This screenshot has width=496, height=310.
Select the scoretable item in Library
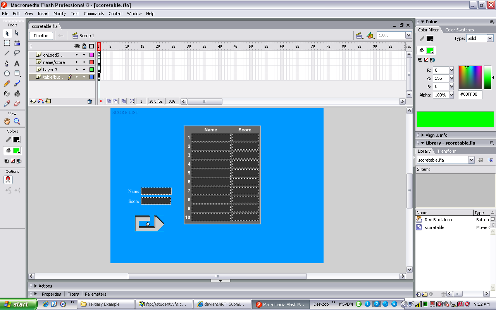pos(434,227)
